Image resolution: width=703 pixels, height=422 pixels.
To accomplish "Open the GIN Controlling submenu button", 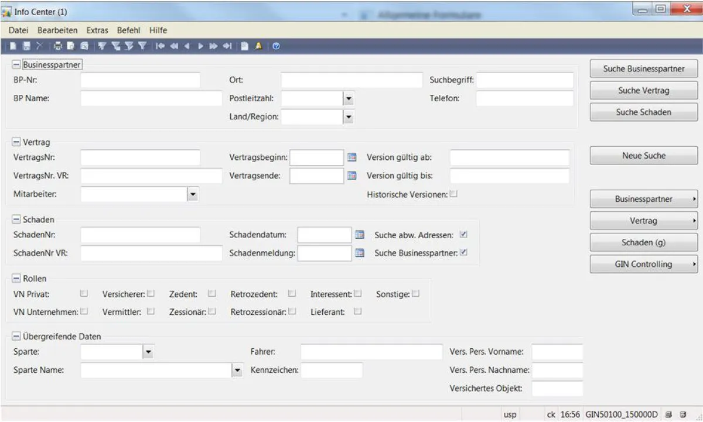I will click(x=644, y=264).
